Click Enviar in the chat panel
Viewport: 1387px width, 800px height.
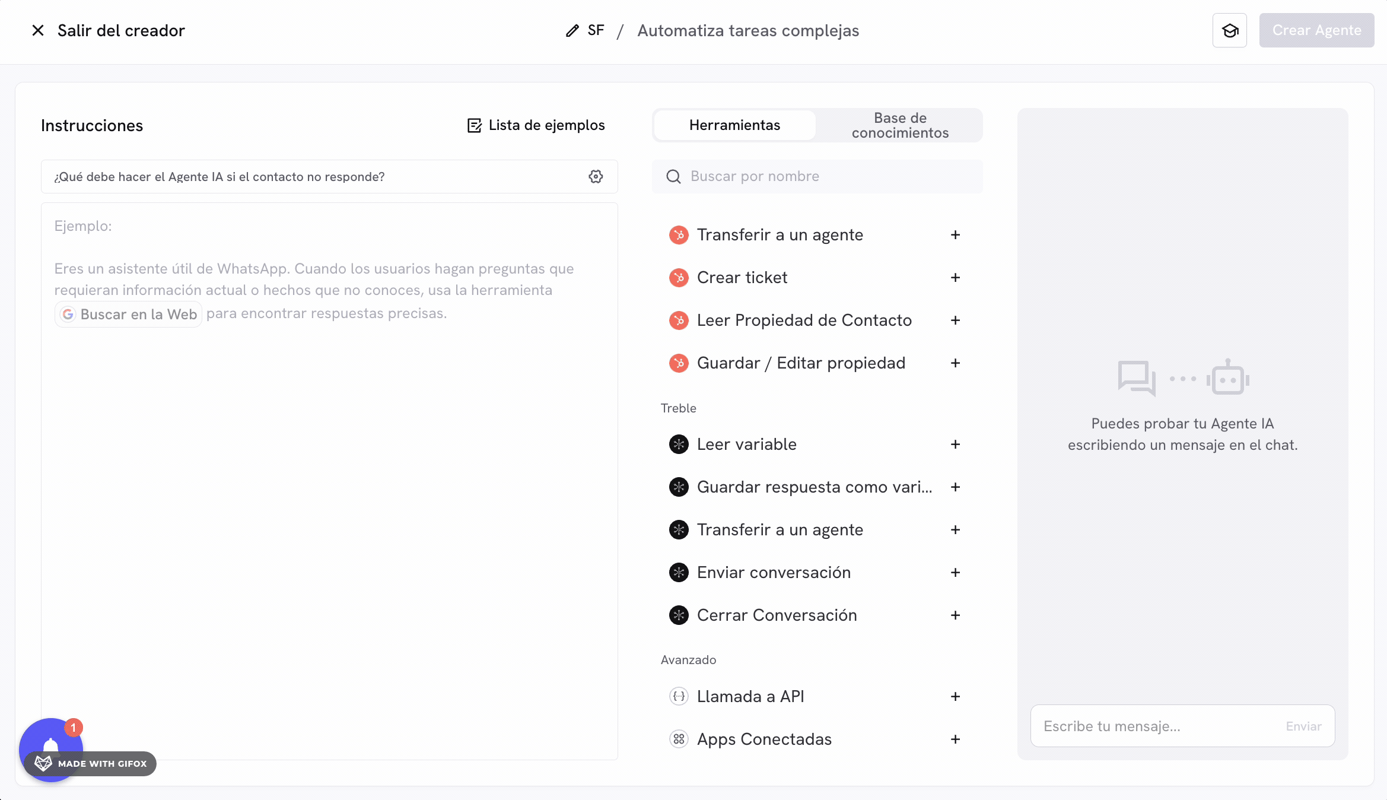point(1303,726)
